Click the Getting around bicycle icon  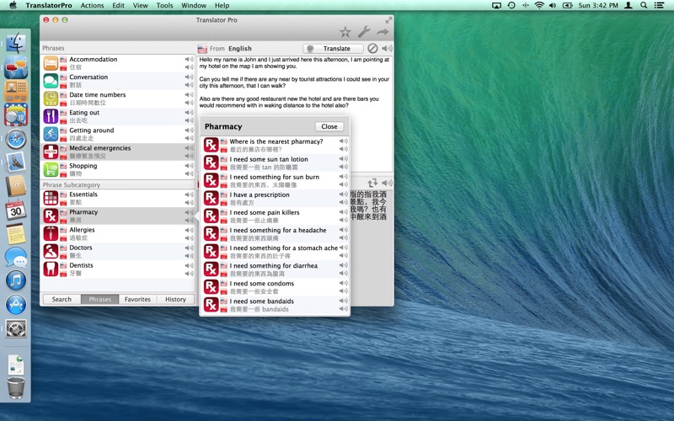[x=51, y=134]
